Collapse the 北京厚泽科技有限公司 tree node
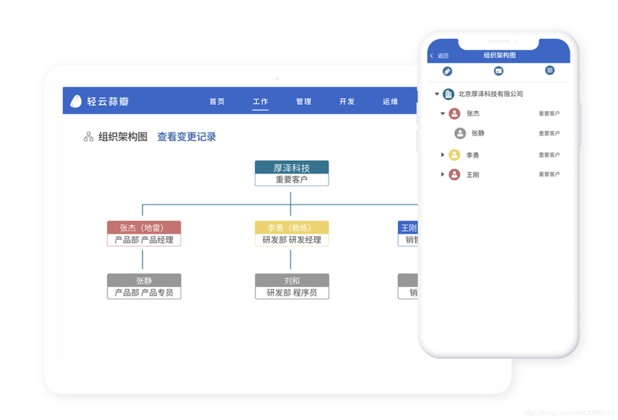Screen dimensions: 618x420 [437, 94]
